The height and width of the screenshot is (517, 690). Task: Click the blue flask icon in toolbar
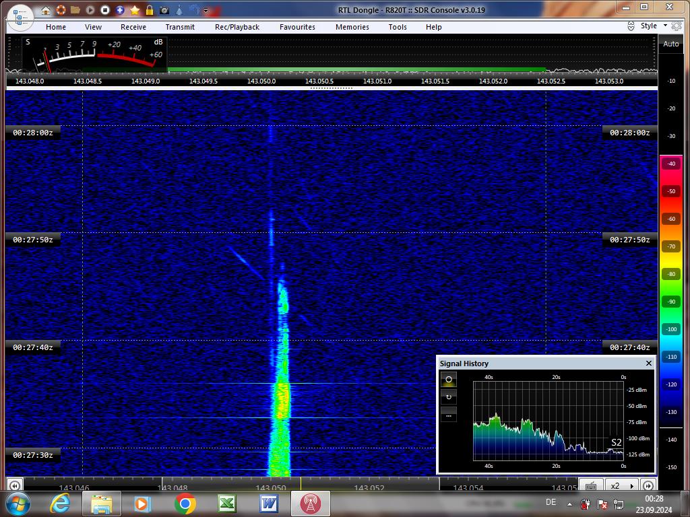(x=179, y=9)
